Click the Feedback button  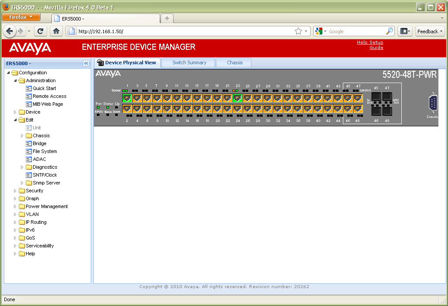coord(429,31)
